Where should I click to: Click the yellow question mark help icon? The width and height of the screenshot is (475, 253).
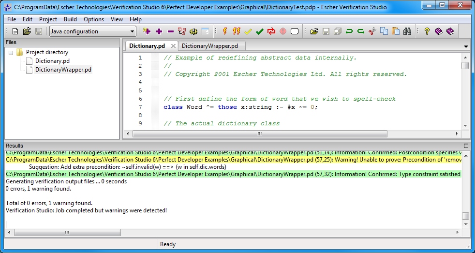(427, 31)
